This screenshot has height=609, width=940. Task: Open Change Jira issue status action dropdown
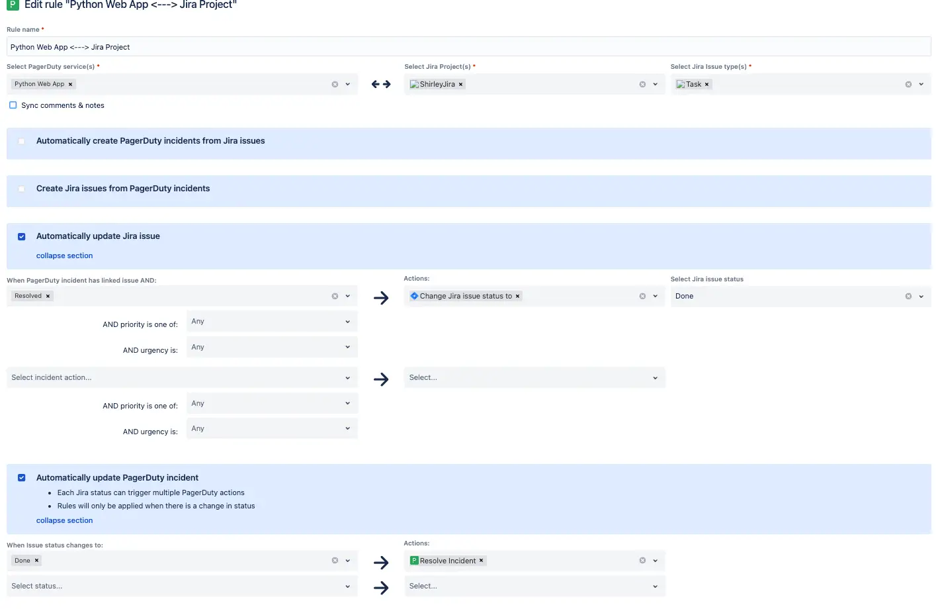point(656,296)
